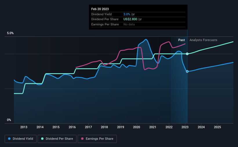The width and height of the screenshot is (238, 147).
Task: Toggle the Earnings Per Share legend series
Action: coord(97,139)
